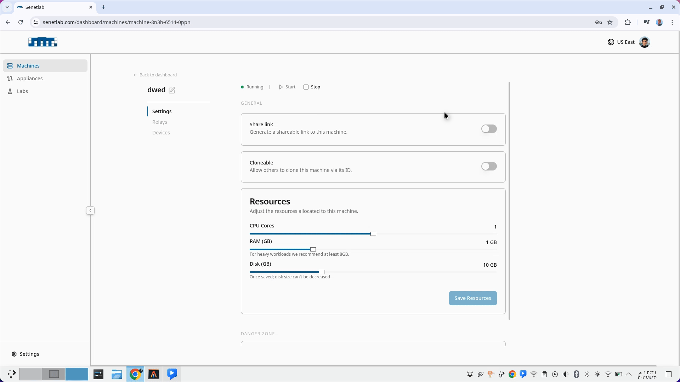
Task: Switch to the Devices section
Action: 161,133
